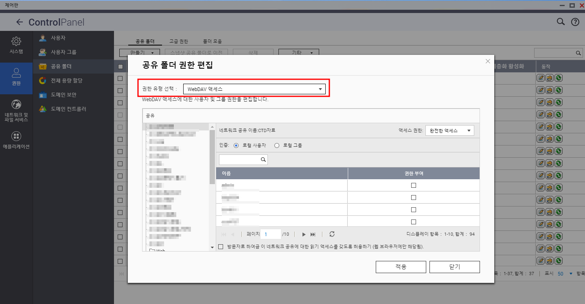The height and width of the screenshot is (304, 585).
Task: Tick 권한 부여 checkbox for first listed user
Action: tap(414, 185)
